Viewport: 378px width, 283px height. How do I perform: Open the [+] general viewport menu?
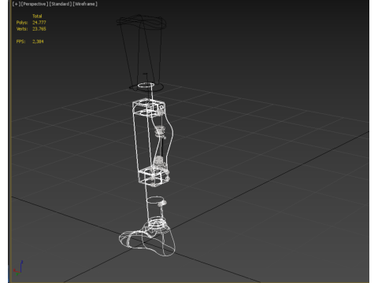(x=16, y=4)
